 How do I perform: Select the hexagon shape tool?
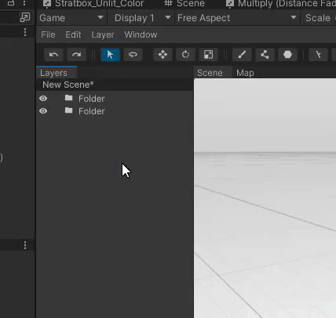point(287,55)
